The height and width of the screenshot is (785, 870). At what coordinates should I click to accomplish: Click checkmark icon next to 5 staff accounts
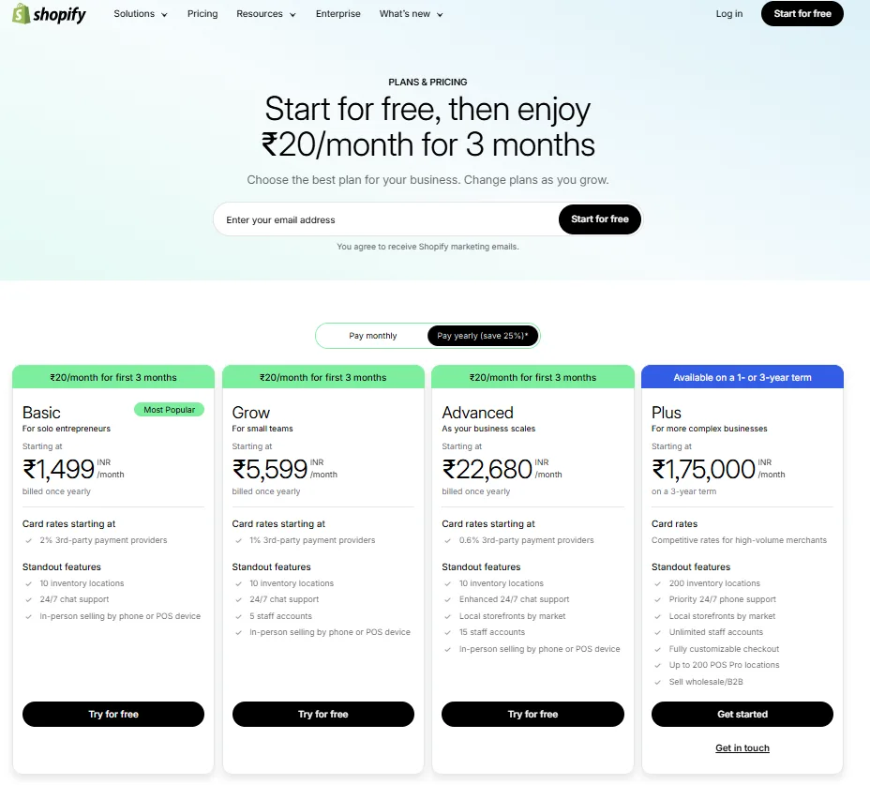coord(240,616)
